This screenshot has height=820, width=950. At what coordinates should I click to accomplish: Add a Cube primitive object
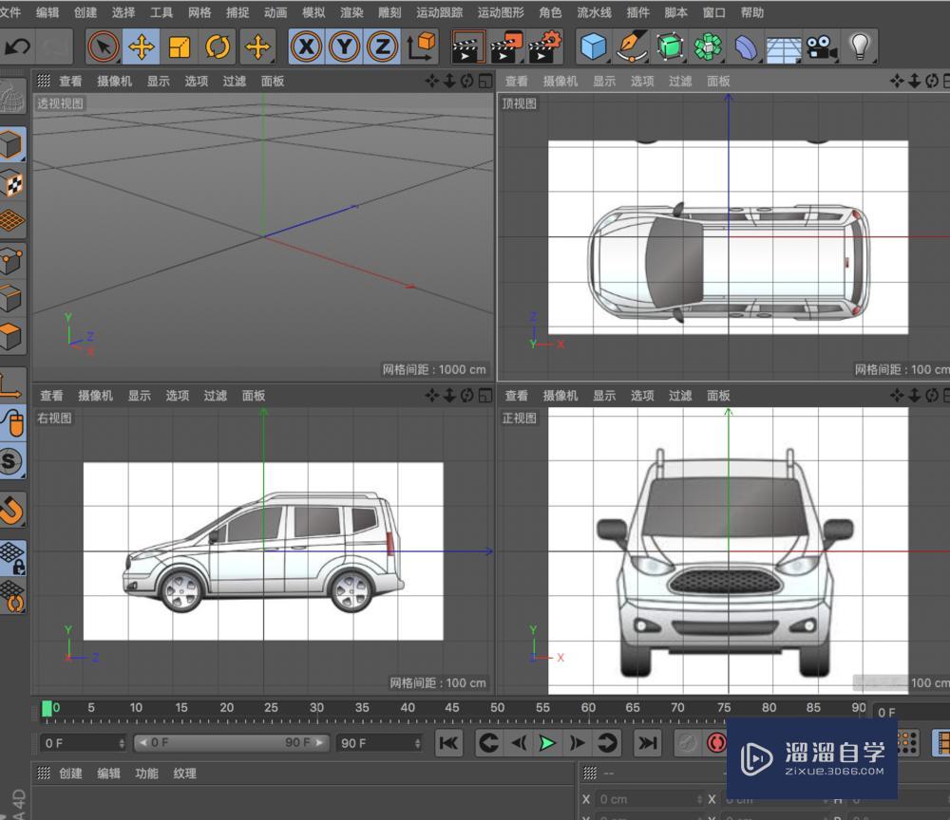pos(593,47)
